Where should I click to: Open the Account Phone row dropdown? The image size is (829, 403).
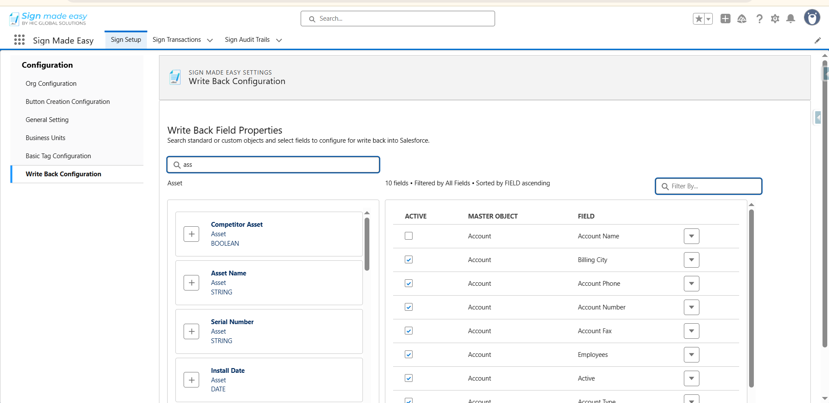coord(691,284)
